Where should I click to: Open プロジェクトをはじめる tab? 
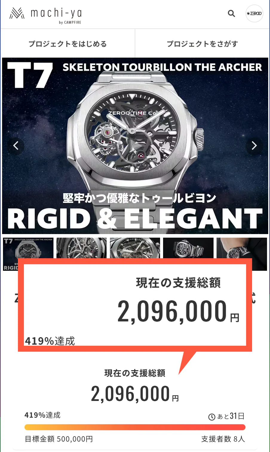[x=68, y=44]
